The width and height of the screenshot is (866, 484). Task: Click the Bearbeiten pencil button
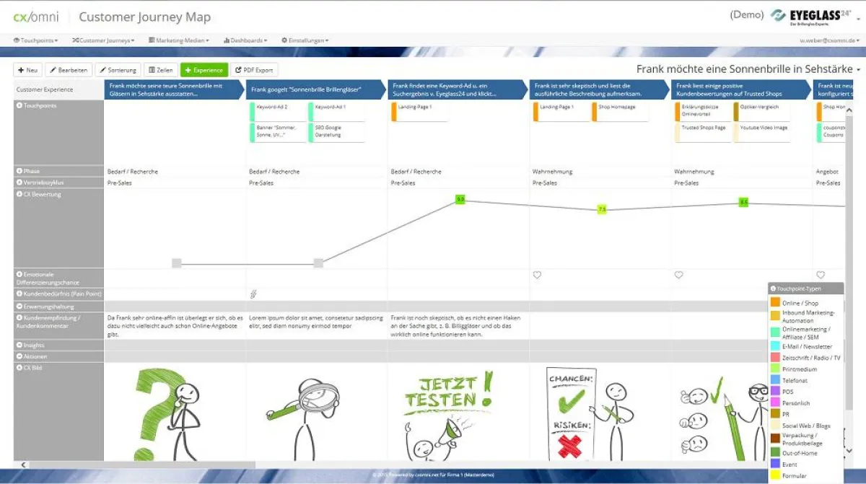pyautogui.click(x=69, y=70)
